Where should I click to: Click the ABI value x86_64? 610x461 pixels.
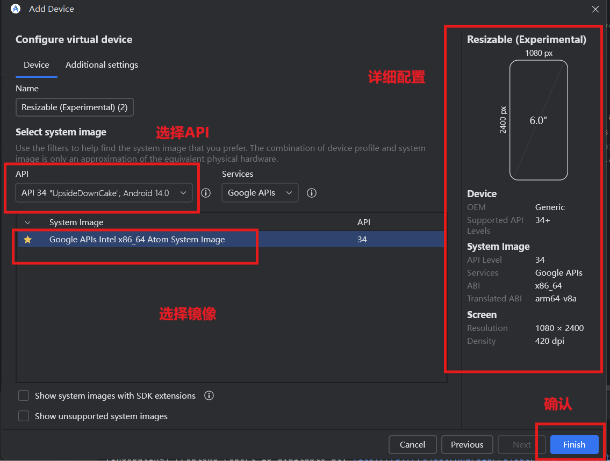tap(548, 286)
